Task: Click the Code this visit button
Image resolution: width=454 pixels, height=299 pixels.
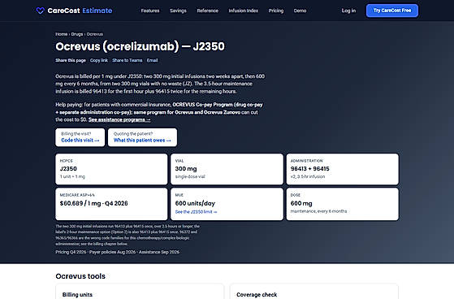Action: coord(80,137)
